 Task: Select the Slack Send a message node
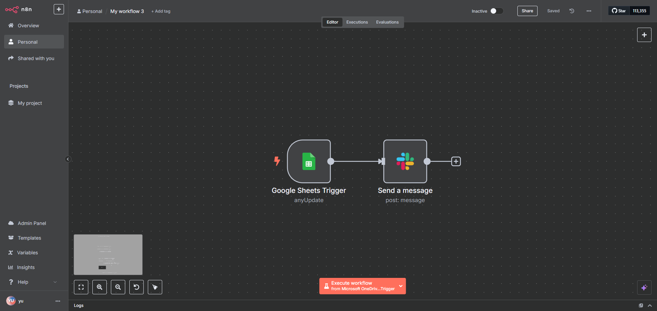click(405, 161)
